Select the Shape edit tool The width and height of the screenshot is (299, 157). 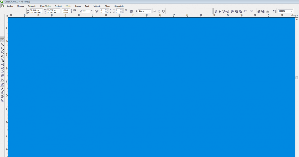tap(2, 44)
